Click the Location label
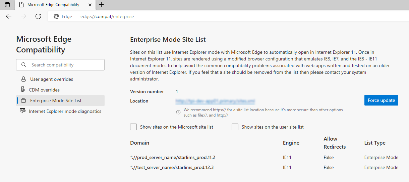 (139, 101)
